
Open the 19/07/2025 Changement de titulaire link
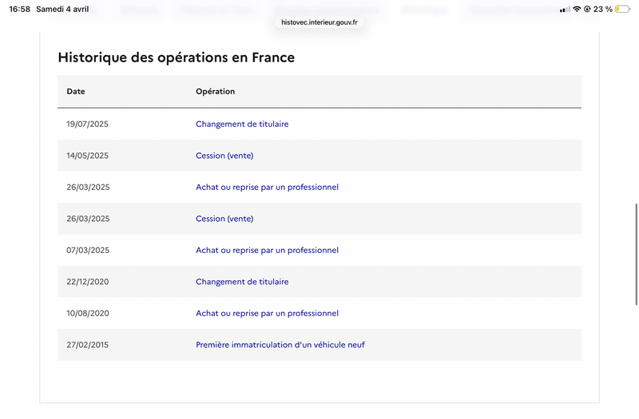242,125
